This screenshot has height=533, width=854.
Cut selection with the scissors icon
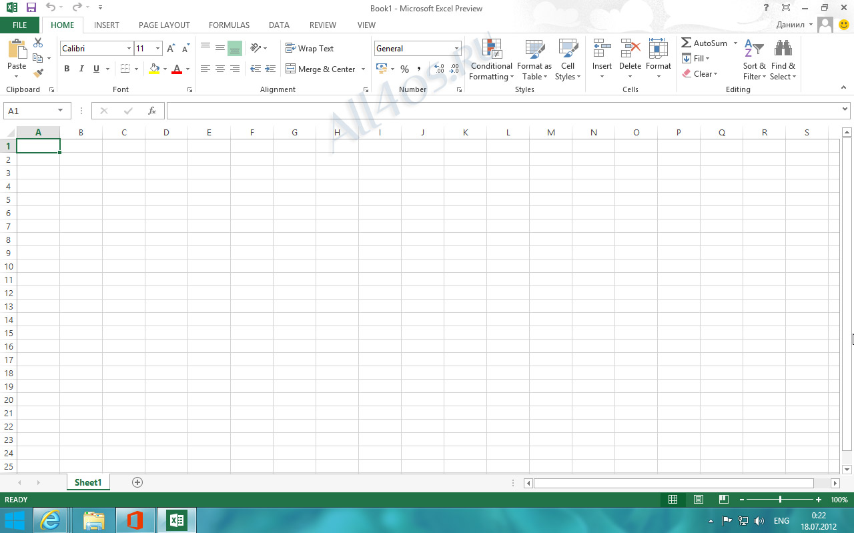[38, 43]
